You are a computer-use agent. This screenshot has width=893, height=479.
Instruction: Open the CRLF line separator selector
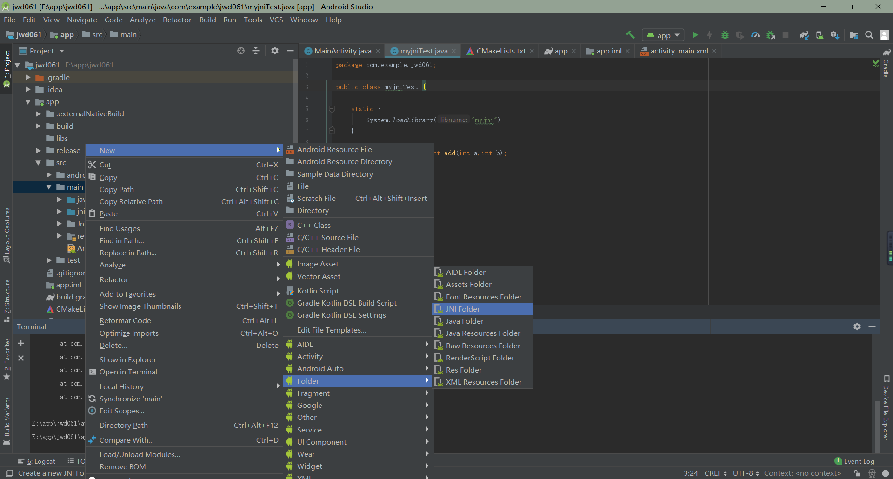(715, 473)
